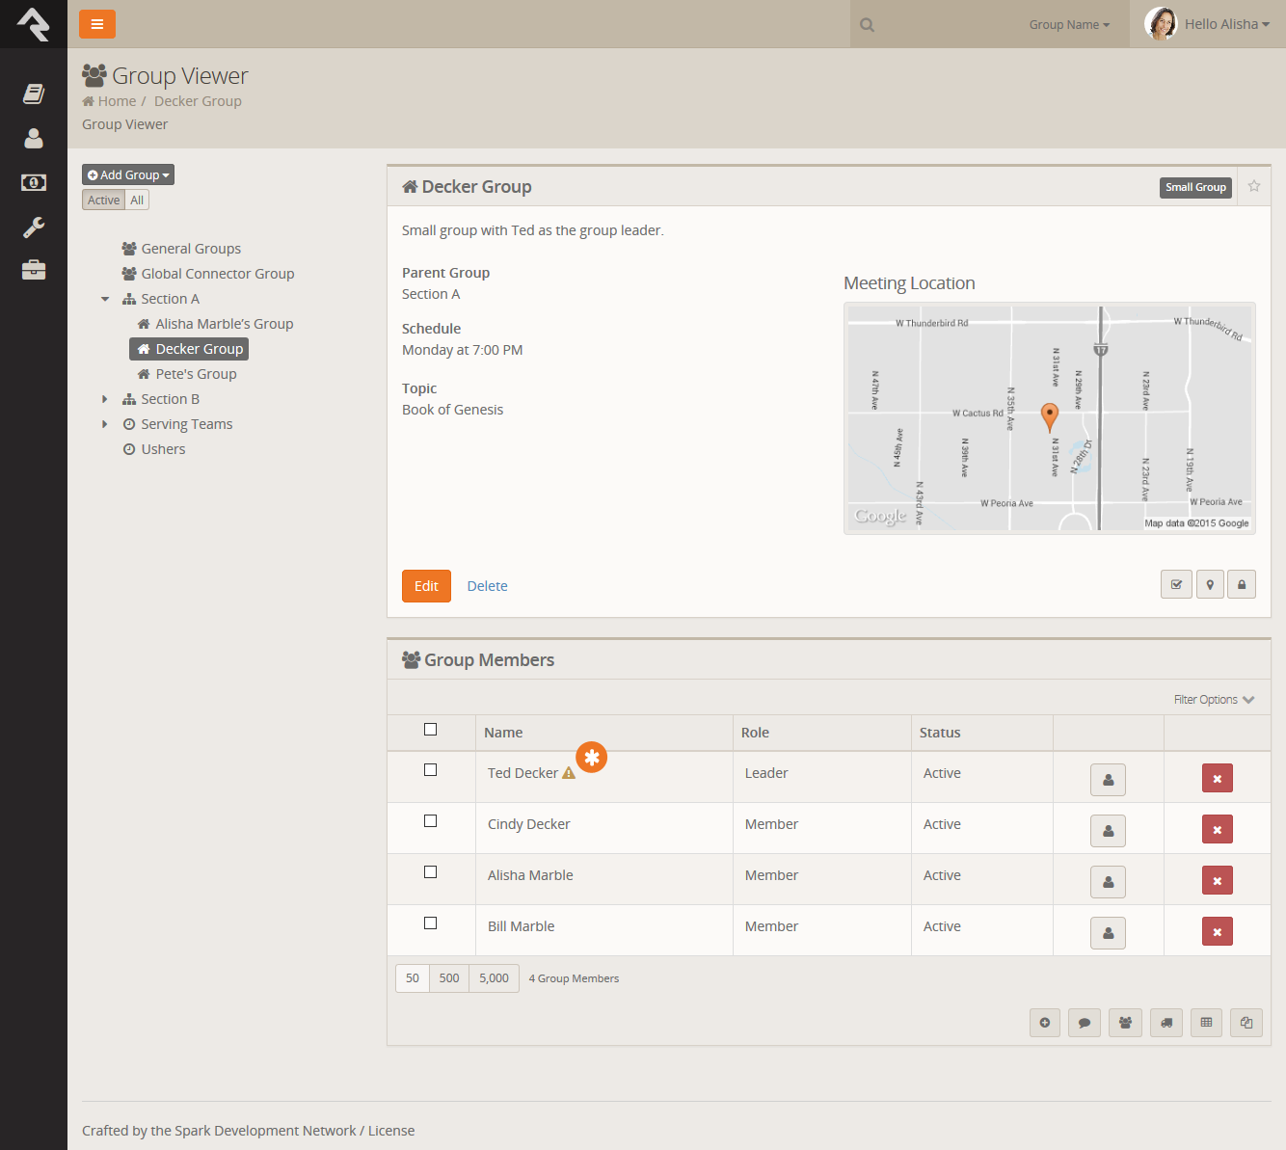The image size is (1286, 1150).
Task: Open the Add Group dropdown
Action: click(x=128, y=174)
